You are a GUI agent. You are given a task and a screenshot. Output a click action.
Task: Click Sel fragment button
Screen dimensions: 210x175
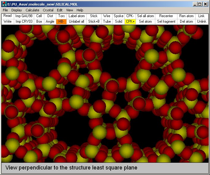pos(166,21)
